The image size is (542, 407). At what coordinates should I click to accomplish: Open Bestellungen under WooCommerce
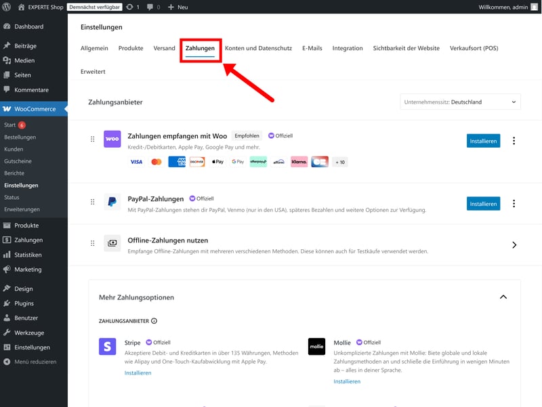[20, 137]
